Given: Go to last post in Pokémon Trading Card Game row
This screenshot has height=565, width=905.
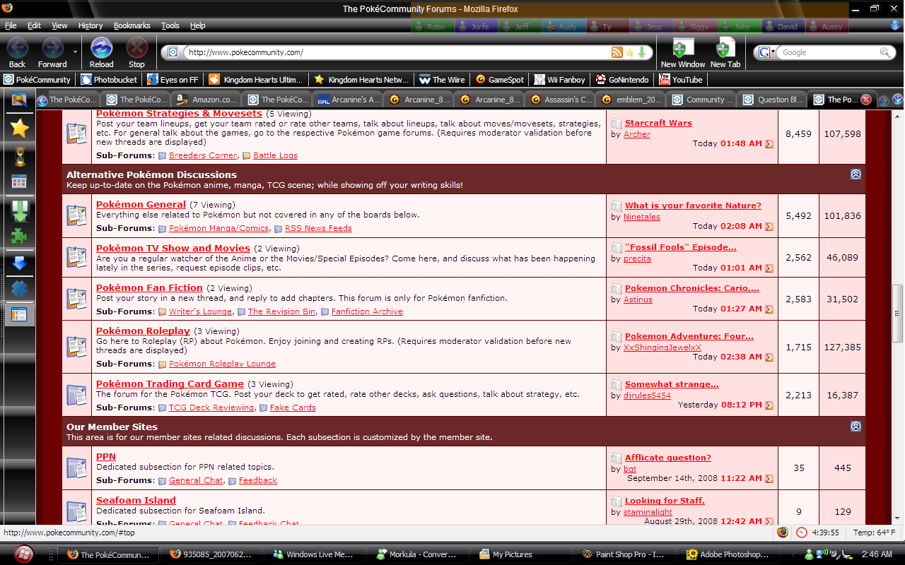Looking at the screenshot, I should tap(769, 405).
